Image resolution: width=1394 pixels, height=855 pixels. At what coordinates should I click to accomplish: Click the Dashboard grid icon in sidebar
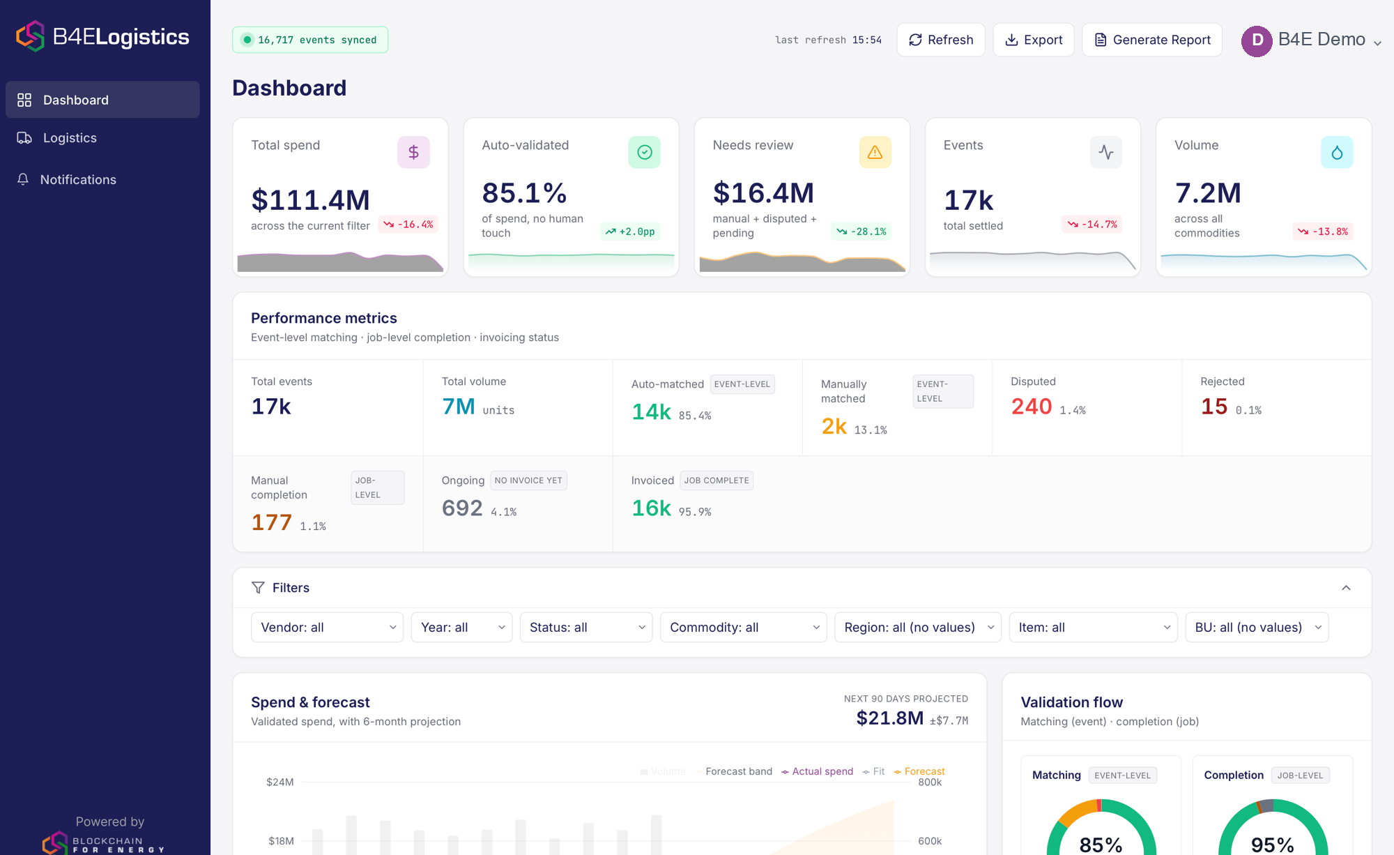point(24,100)
